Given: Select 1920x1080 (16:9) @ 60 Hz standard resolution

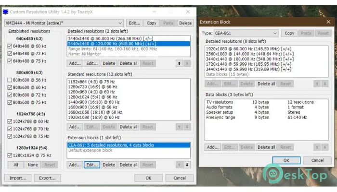Looking at the screenshot, I should (x=129, y=118).
